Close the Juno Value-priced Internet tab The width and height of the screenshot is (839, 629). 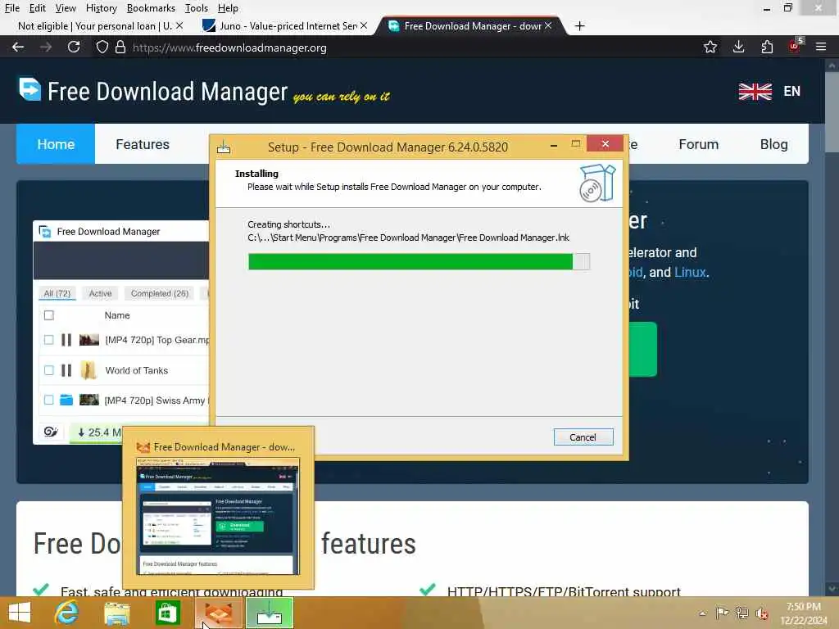[363, 25]
